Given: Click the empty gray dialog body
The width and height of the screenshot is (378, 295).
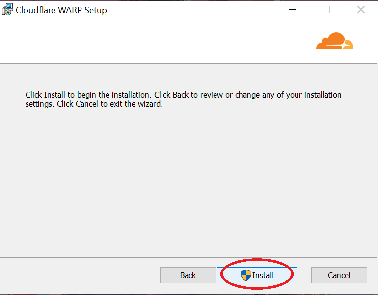Looking at the screenshot, I should 189,186.
